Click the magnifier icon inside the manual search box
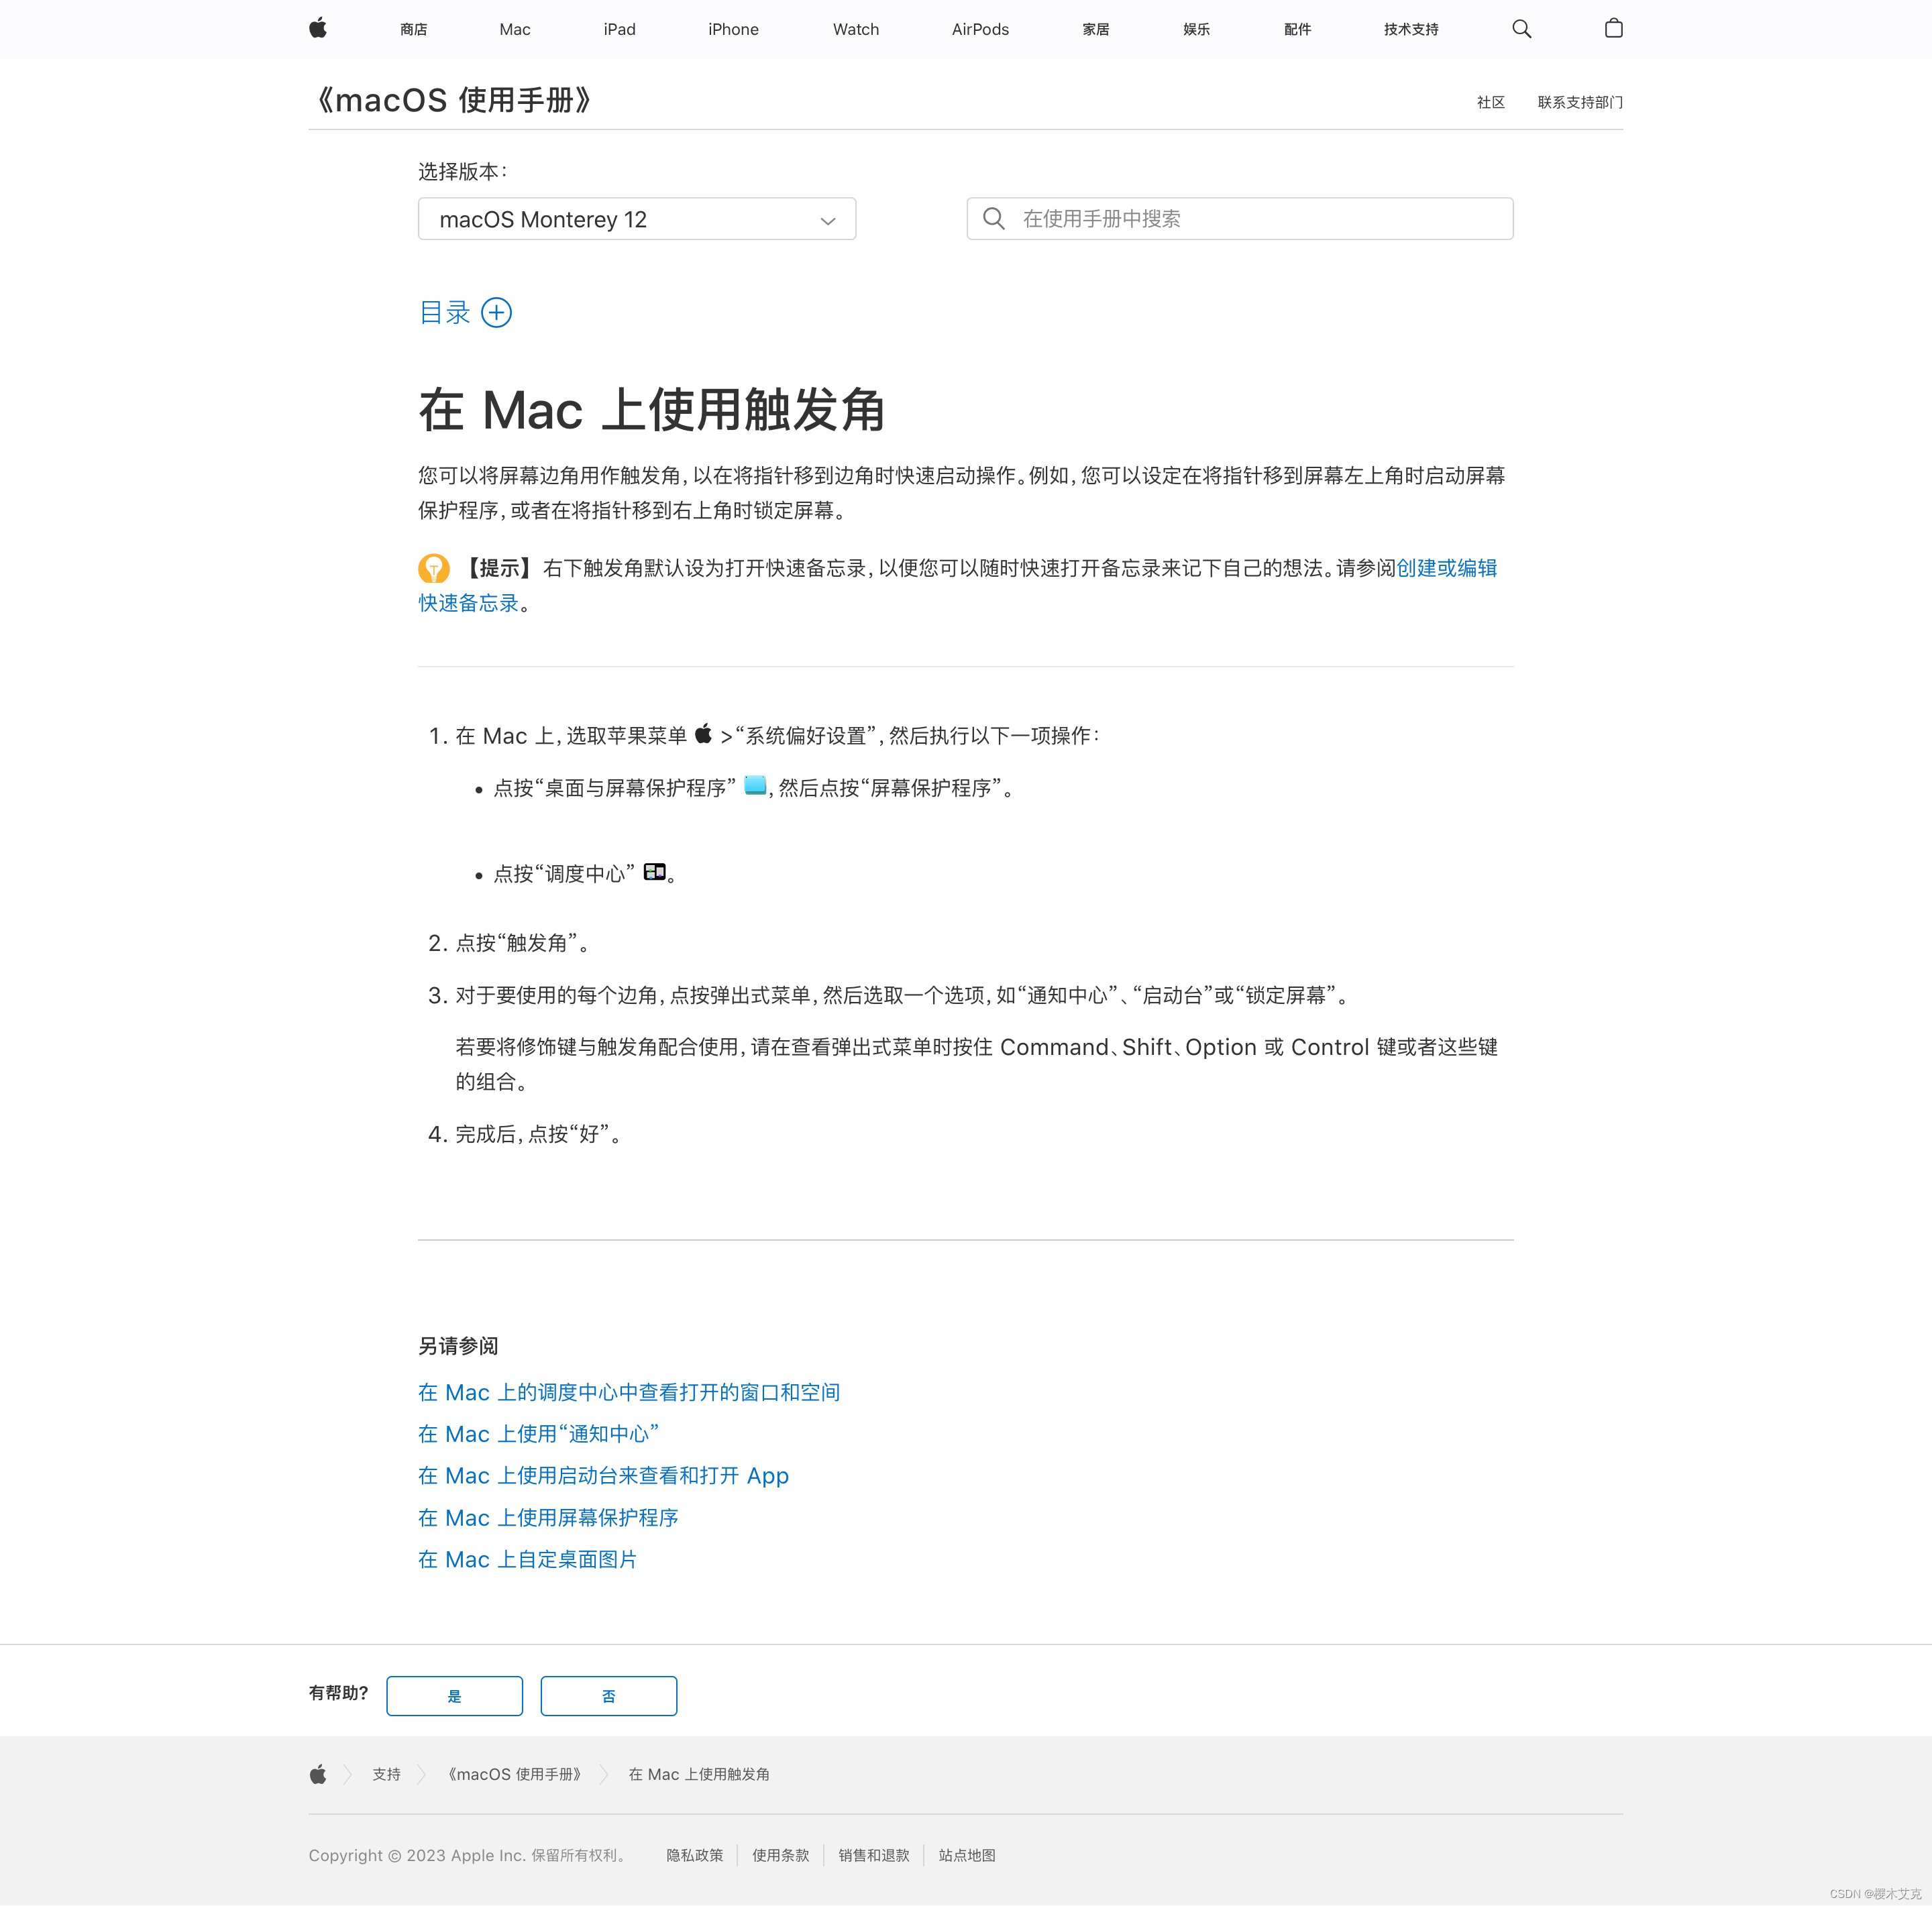 coord(993,219)
